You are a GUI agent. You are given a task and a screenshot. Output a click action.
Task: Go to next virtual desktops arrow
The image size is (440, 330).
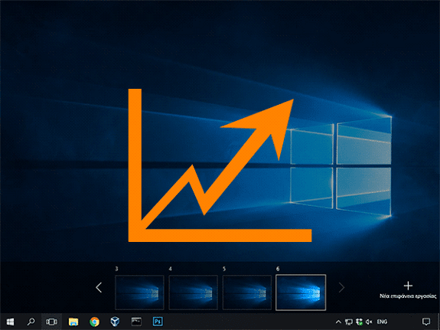tap(341, 287)
